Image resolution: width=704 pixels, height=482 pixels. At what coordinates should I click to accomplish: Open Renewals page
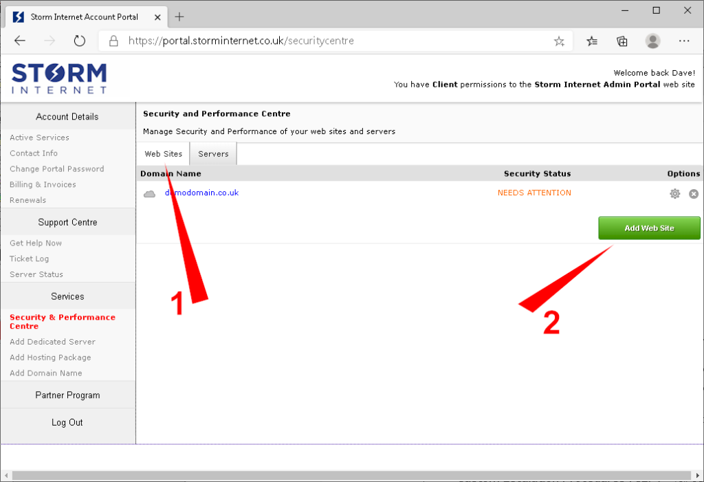[27, 200]
